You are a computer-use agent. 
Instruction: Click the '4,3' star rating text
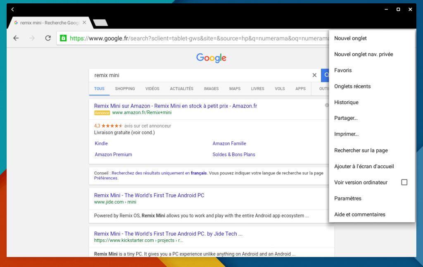(97, 126)
